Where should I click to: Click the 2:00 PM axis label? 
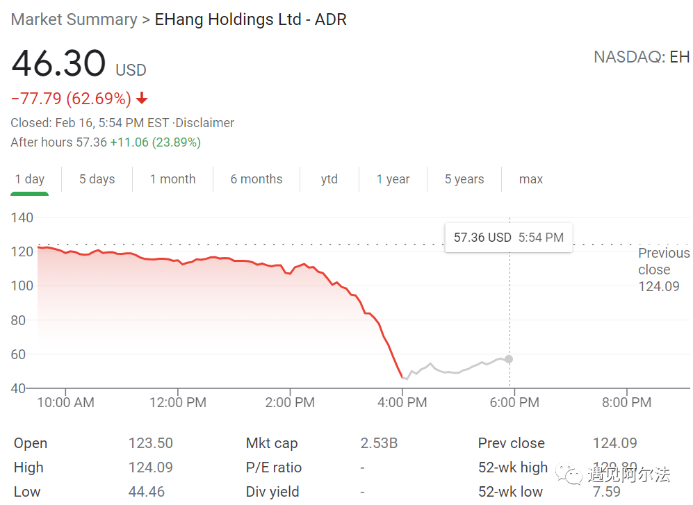[290, 402]
